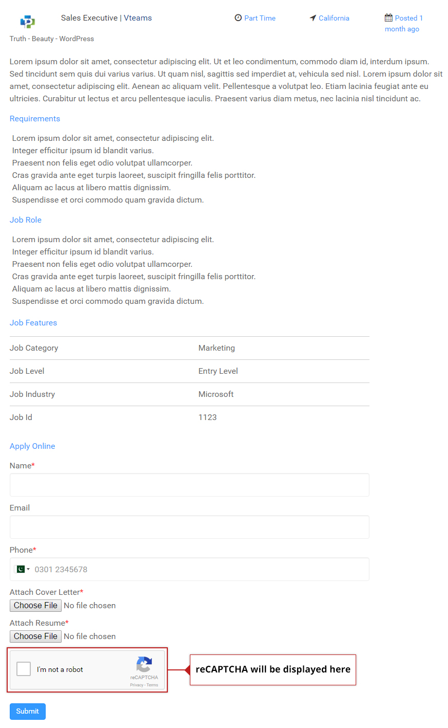Select the Requirements section heading

[34, 118]
